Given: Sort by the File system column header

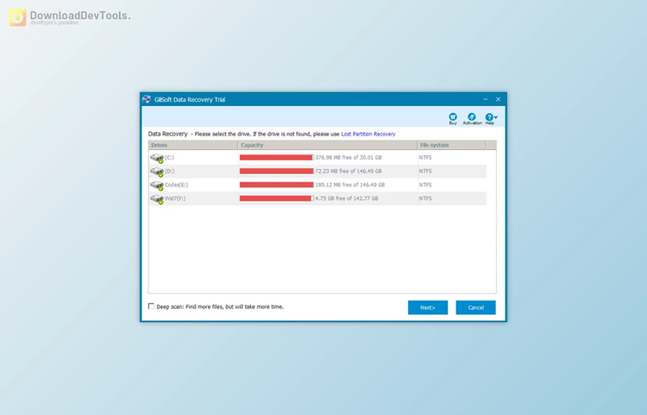Looking at the screenshot, I should tap(451, 145).
